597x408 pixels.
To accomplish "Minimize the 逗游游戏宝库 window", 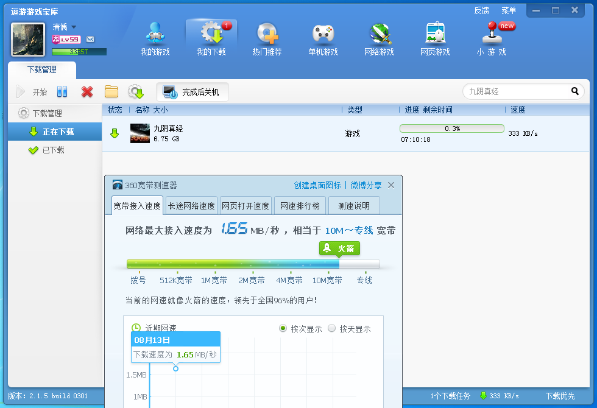I will [536, 11].
